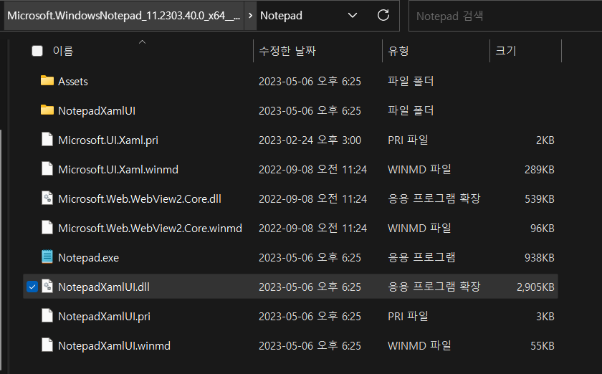Click the 2,905KB size cell
602x374 pixels.
pos(535,287)
